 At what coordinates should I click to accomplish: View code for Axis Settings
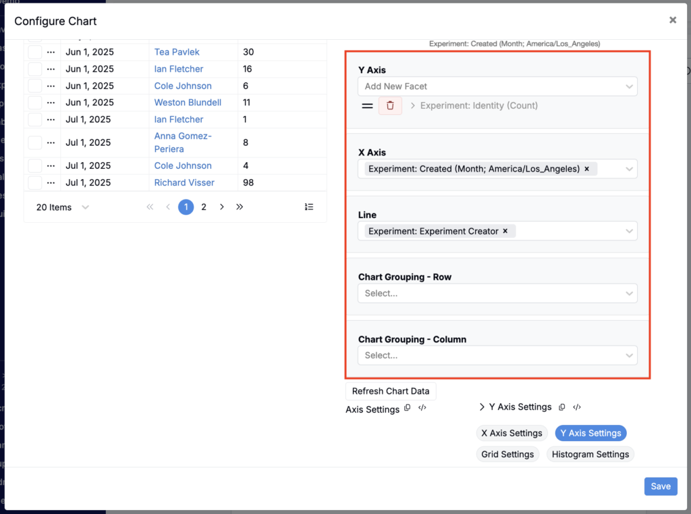tap(422, 408)
